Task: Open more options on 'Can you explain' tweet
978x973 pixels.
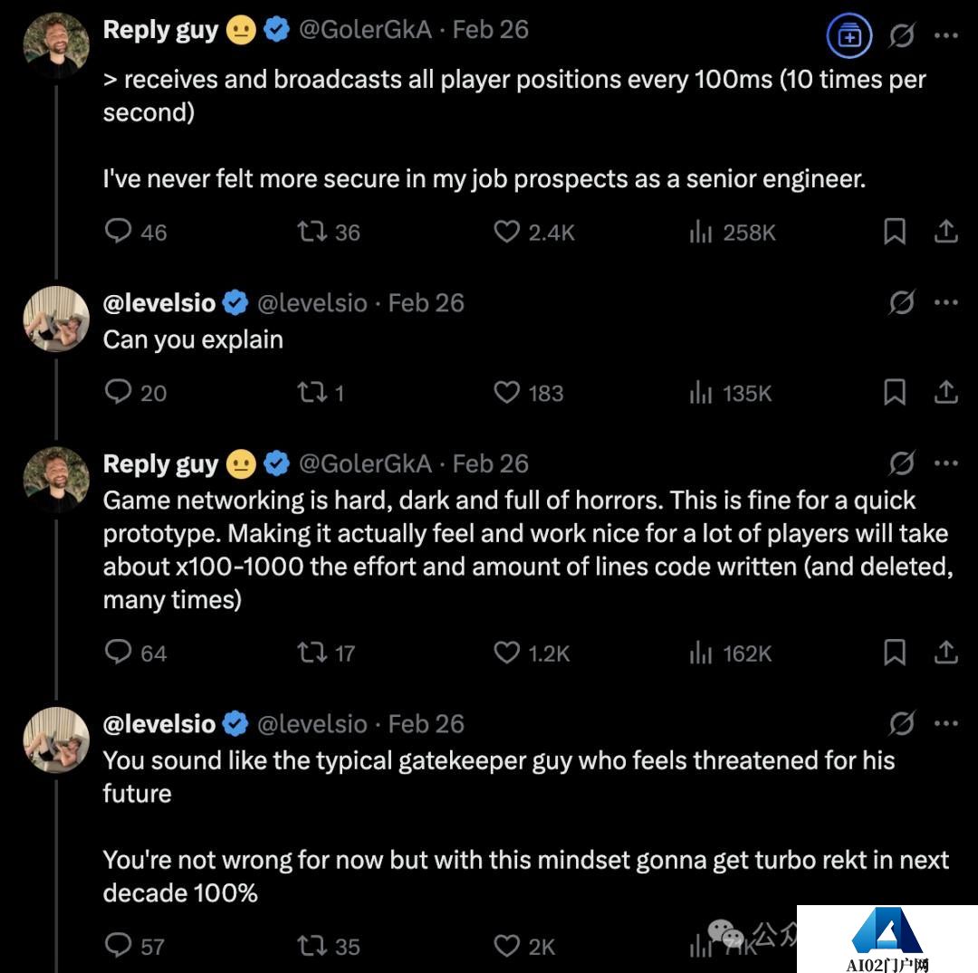Action: pos(945,303)
